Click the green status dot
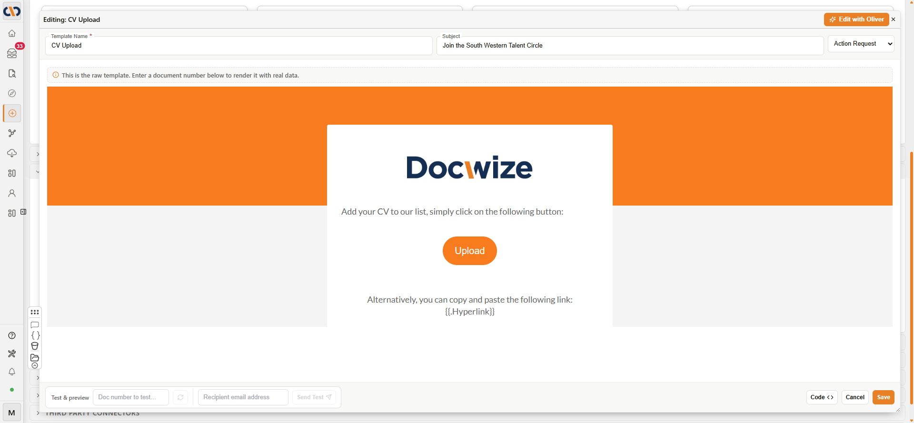The height and width of the screenshot is (423, 914). click(12, 390)
